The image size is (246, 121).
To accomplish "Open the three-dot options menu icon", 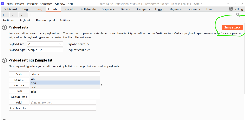I will [243, 15].
